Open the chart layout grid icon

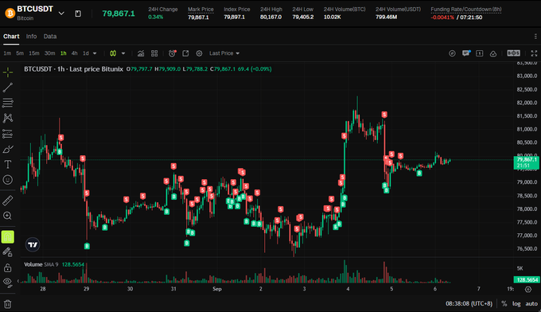[x=154, y=53]
